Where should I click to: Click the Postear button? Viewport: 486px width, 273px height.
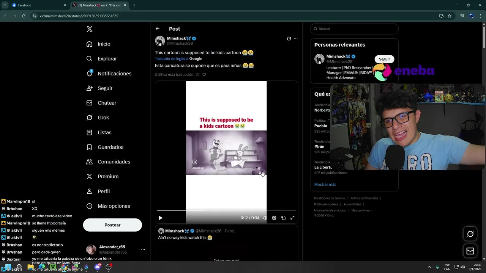click(112, 225)
